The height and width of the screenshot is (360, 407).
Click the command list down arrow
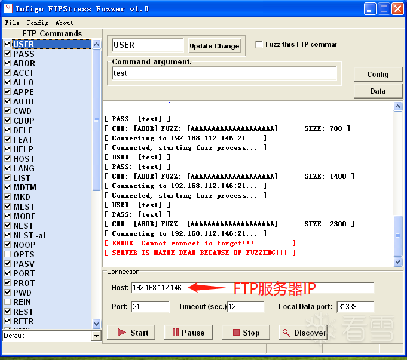(96, 324)
